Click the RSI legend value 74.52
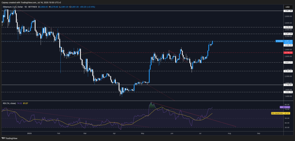295x141 pixels. point(20,103)
